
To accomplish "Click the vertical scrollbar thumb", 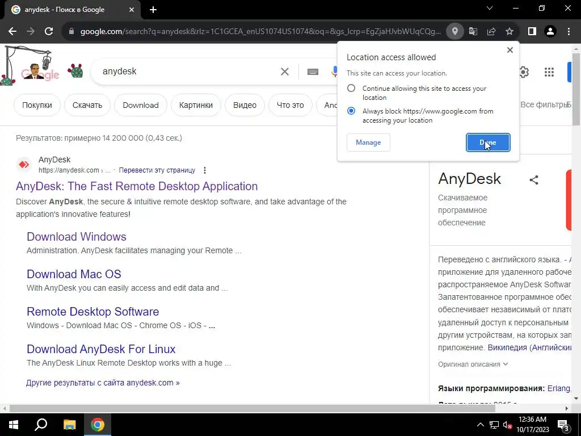I will click(x=576, y=89).
